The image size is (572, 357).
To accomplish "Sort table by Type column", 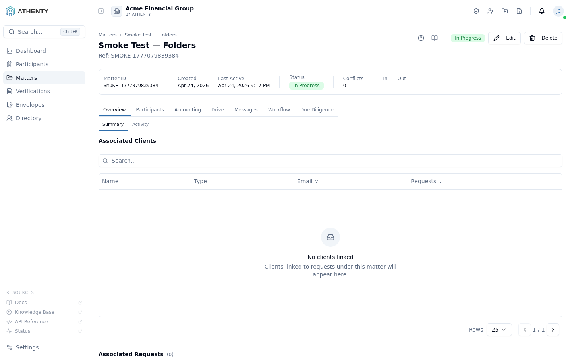I will [x=203, y=181].
